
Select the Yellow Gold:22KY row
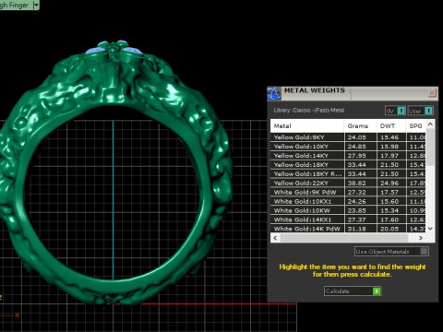click(x=349, y=184)
